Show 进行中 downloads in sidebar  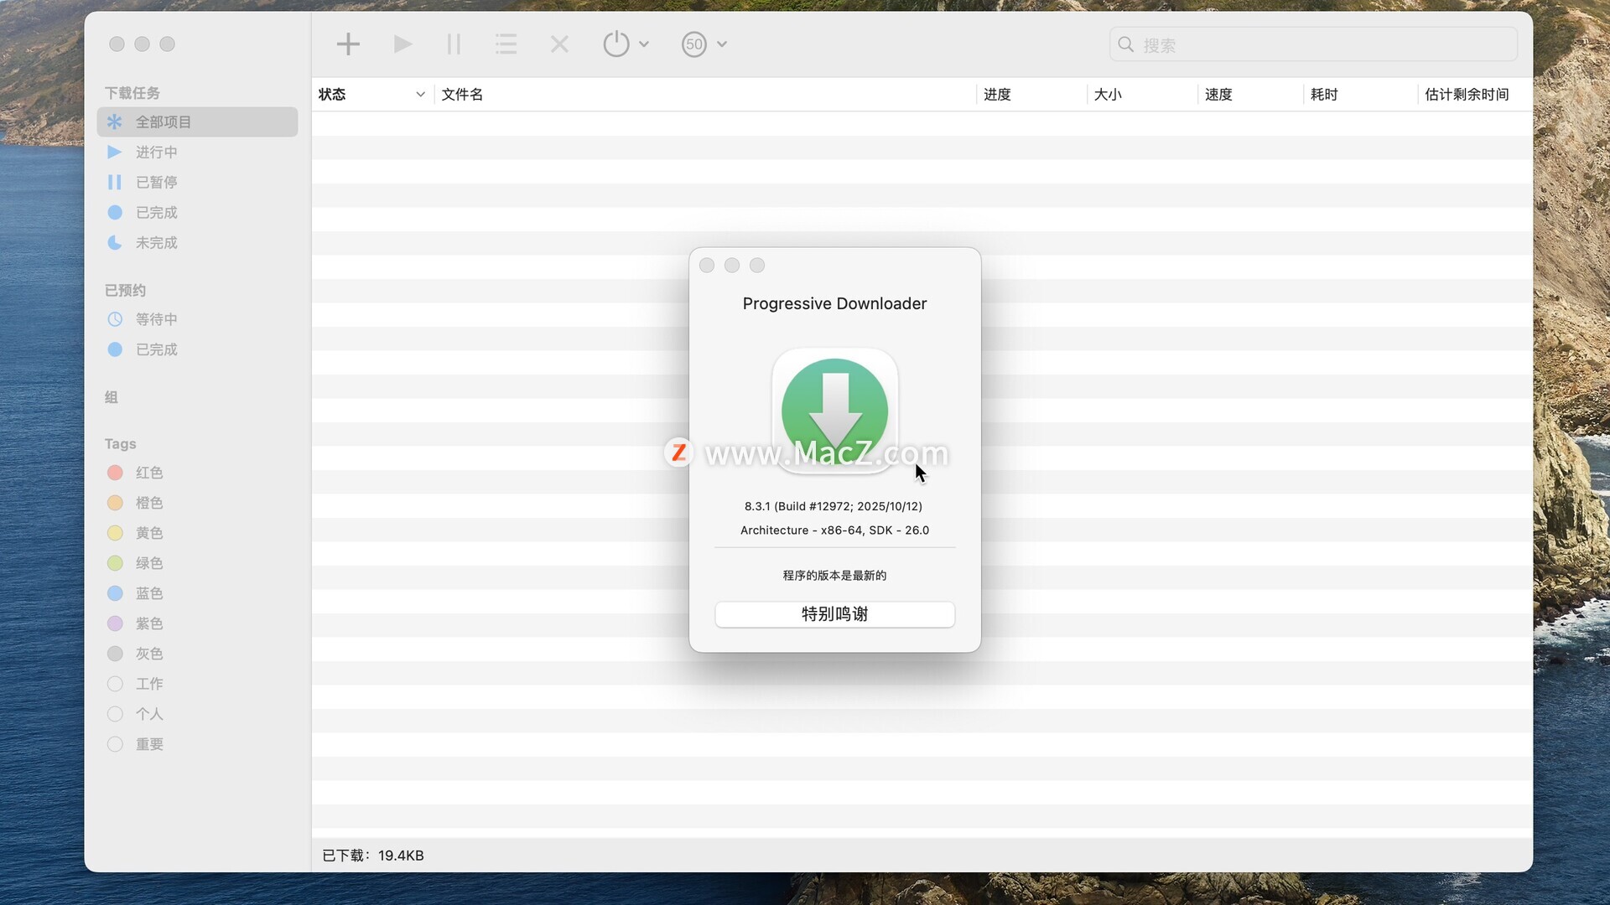tap(156, 153)
